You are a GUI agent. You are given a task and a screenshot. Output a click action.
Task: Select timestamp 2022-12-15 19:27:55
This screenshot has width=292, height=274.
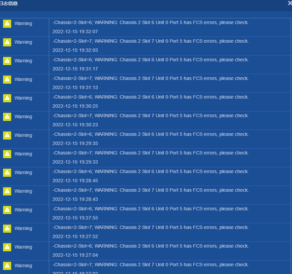click(x=75, y=218)
